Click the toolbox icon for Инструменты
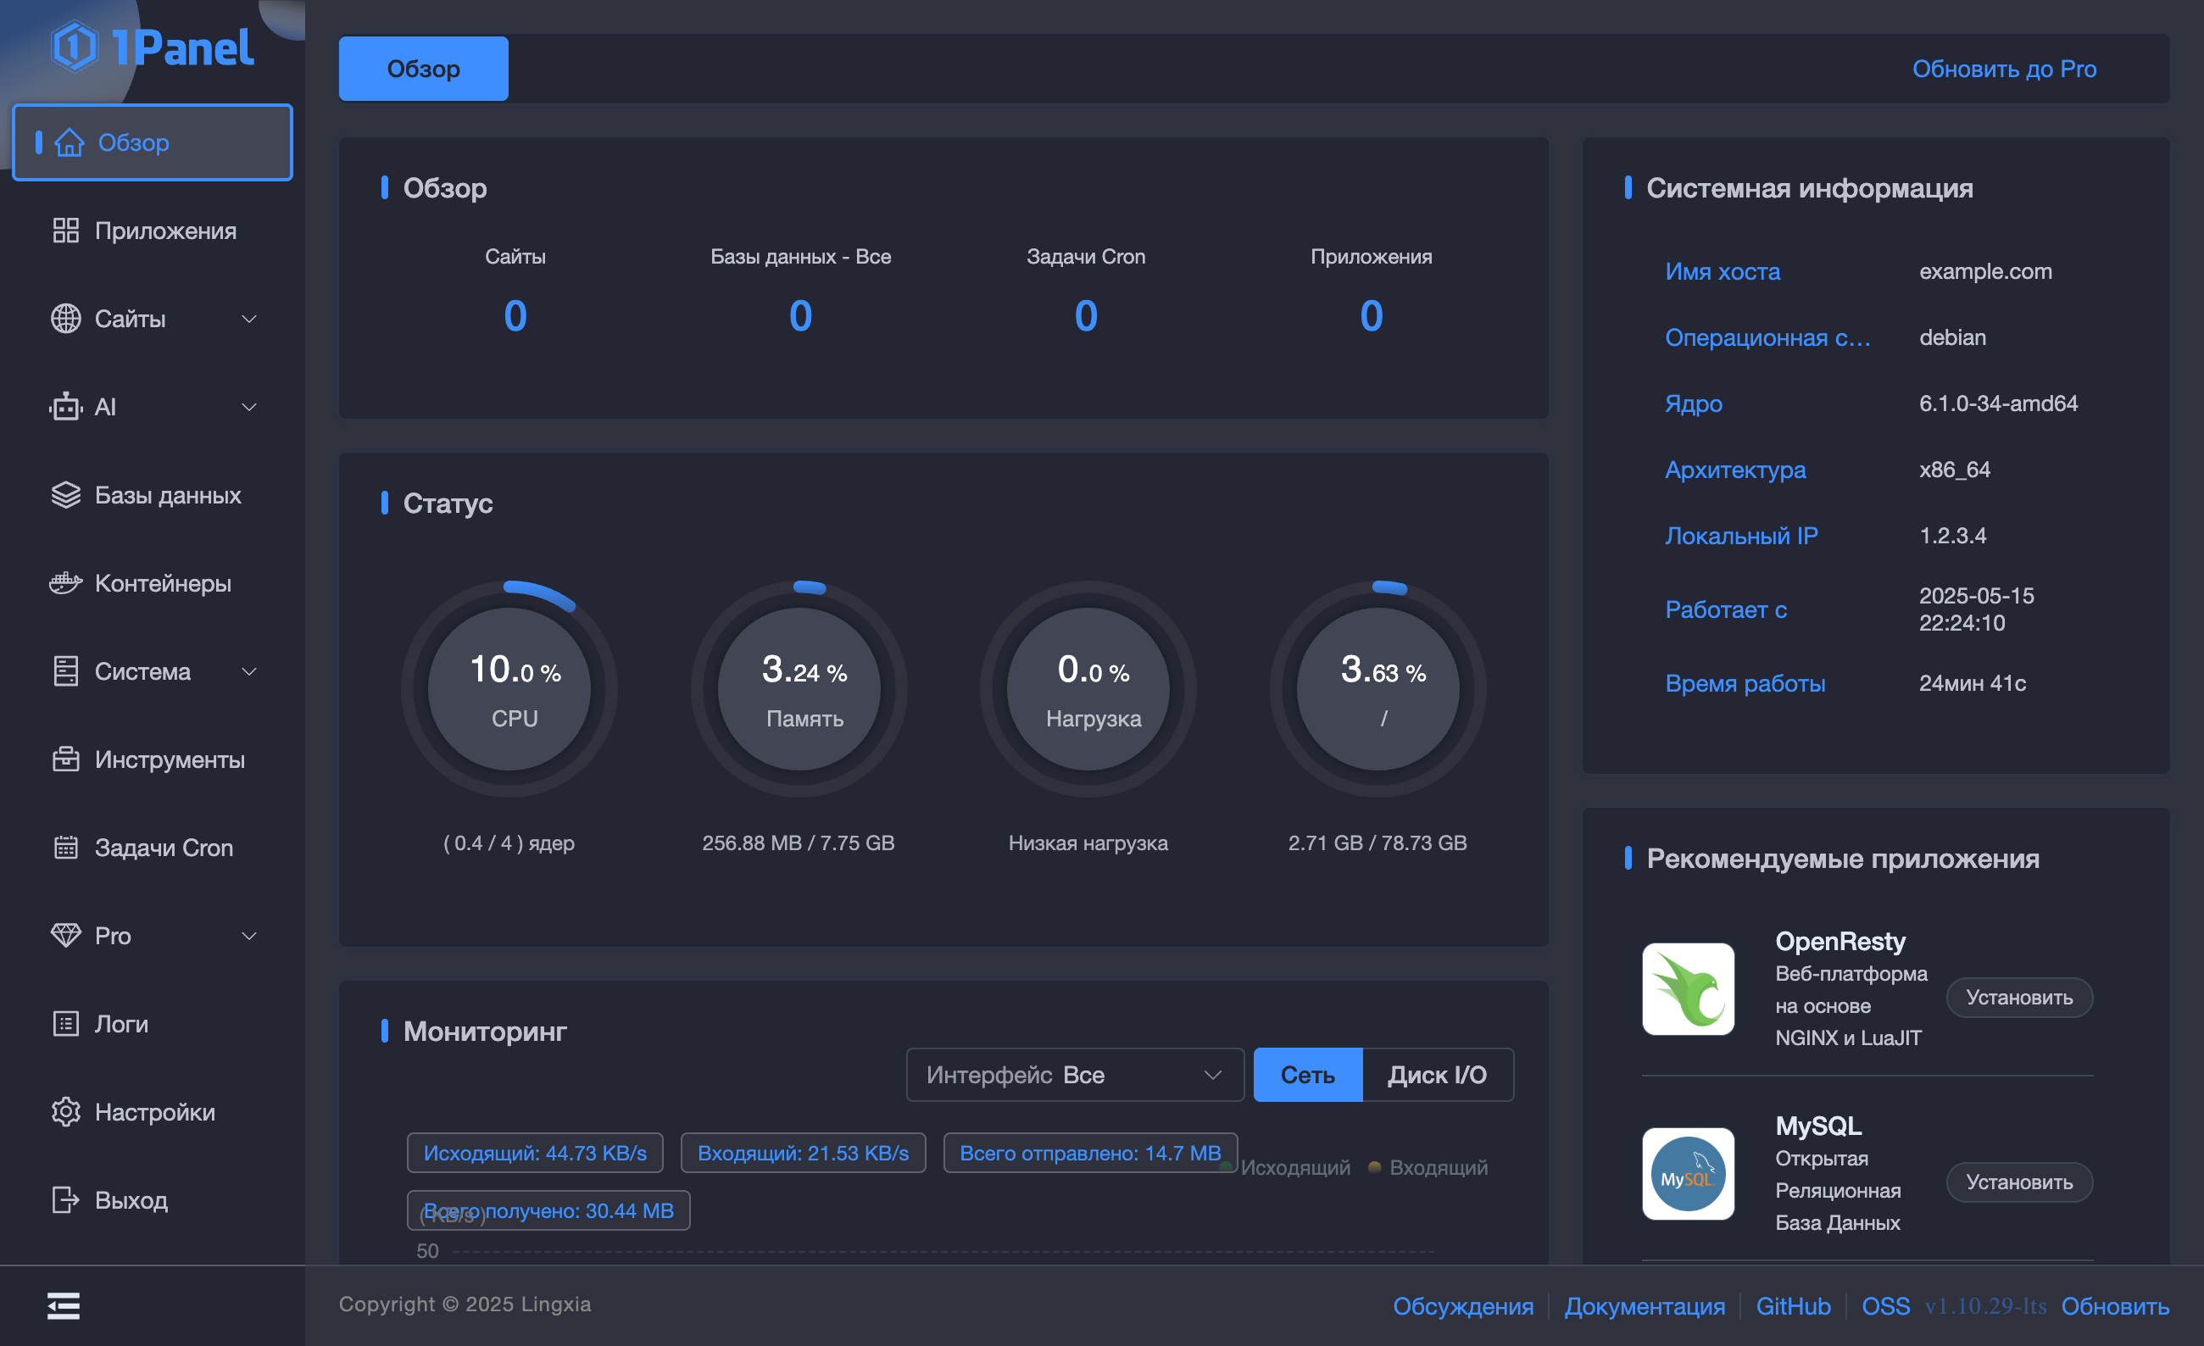The image size is (2204, 1346). pos(65,759)
